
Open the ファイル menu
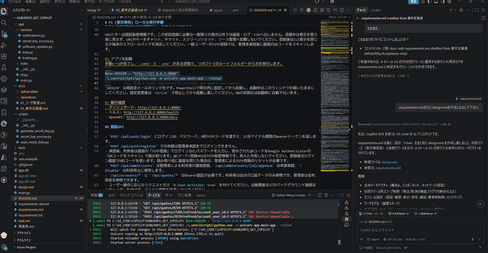[15, 1]
